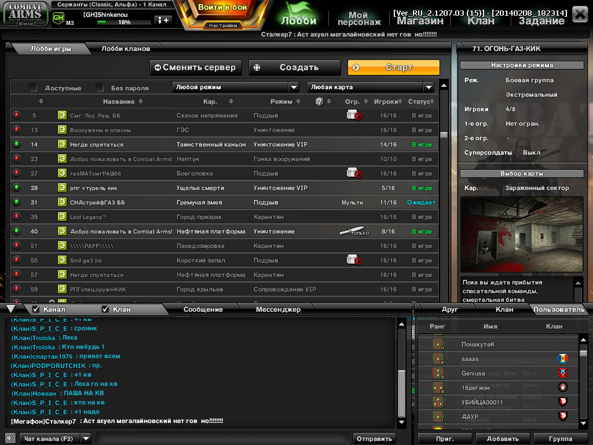
Task: Open the Любой режим mode dropdown
Action: (x=236, y=87)
